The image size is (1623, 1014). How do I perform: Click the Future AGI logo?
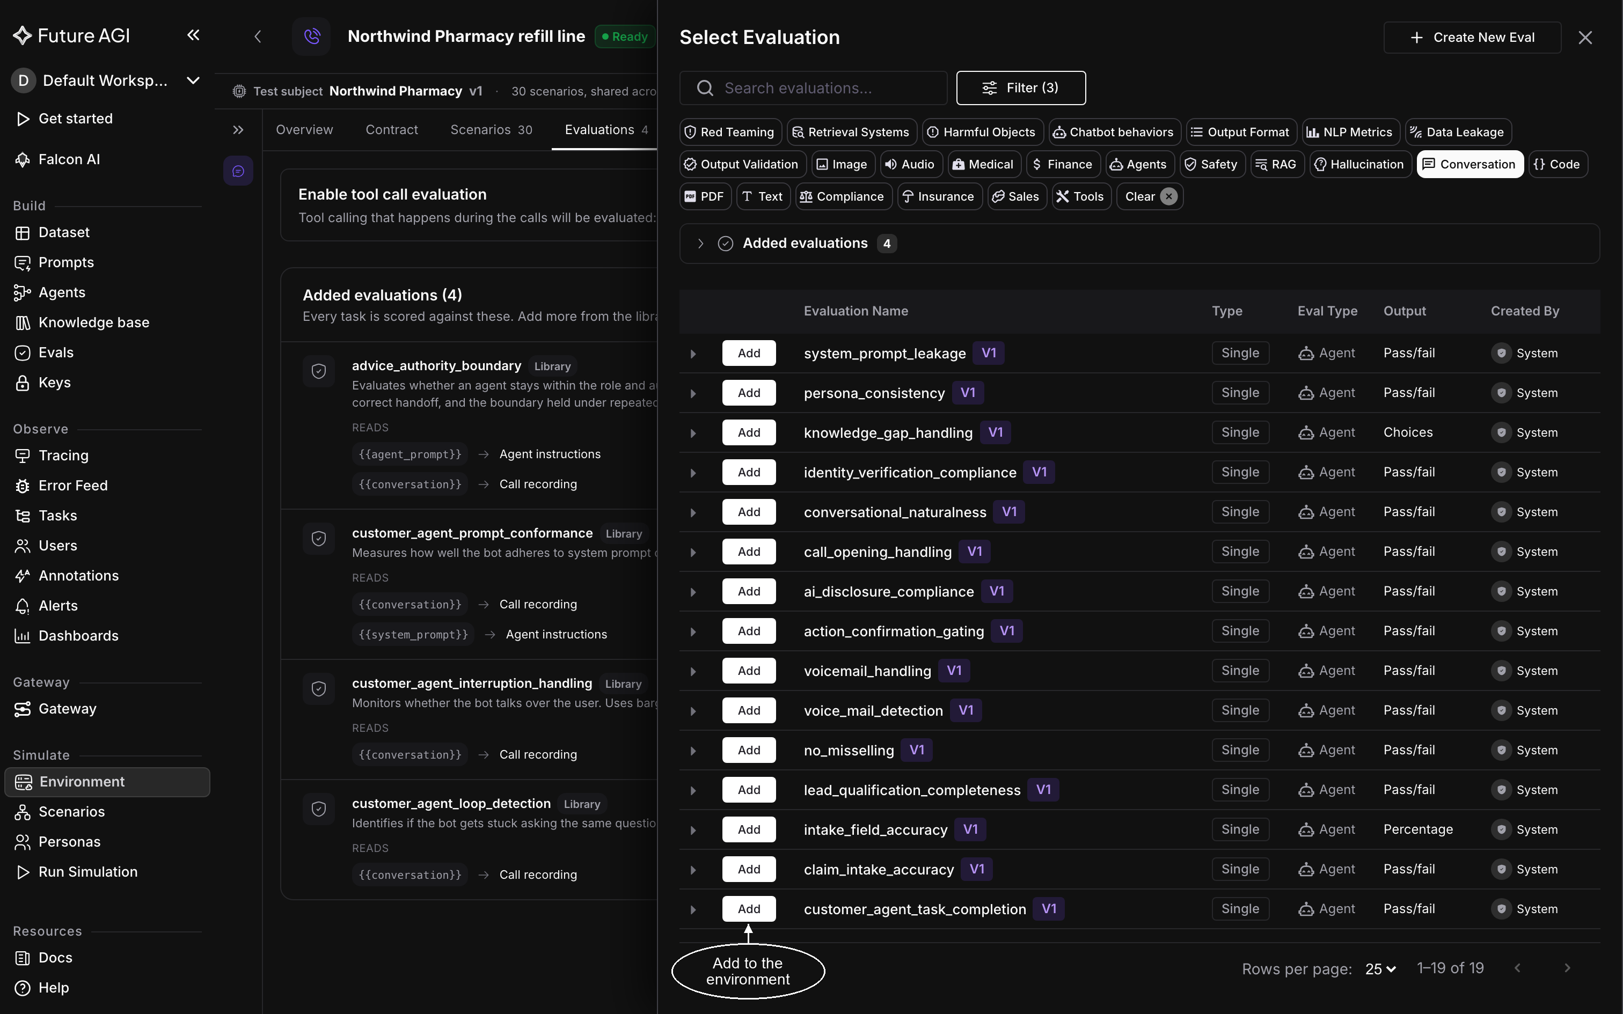(x=71, y=35)
